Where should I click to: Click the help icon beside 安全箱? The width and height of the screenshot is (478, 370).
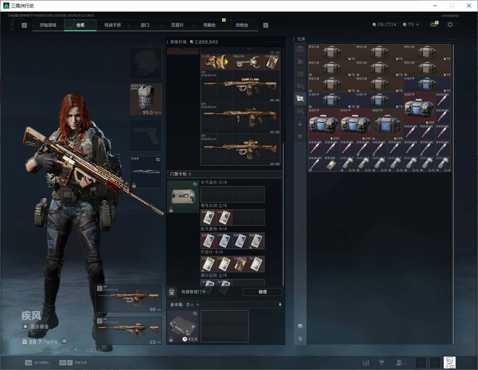198,305
